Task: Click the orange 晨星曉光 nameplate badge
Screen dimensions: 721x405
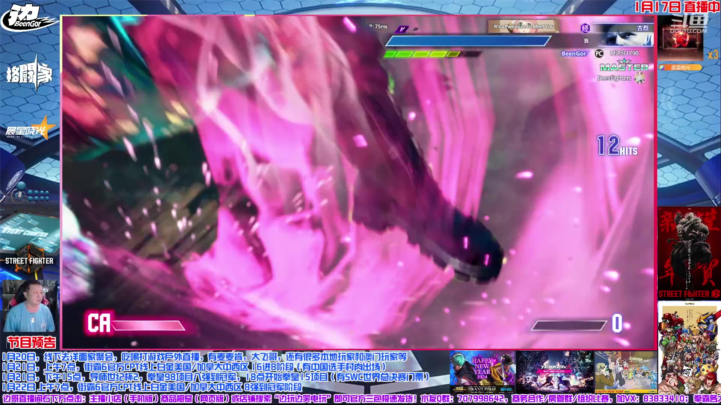Action: click(680, 67)
